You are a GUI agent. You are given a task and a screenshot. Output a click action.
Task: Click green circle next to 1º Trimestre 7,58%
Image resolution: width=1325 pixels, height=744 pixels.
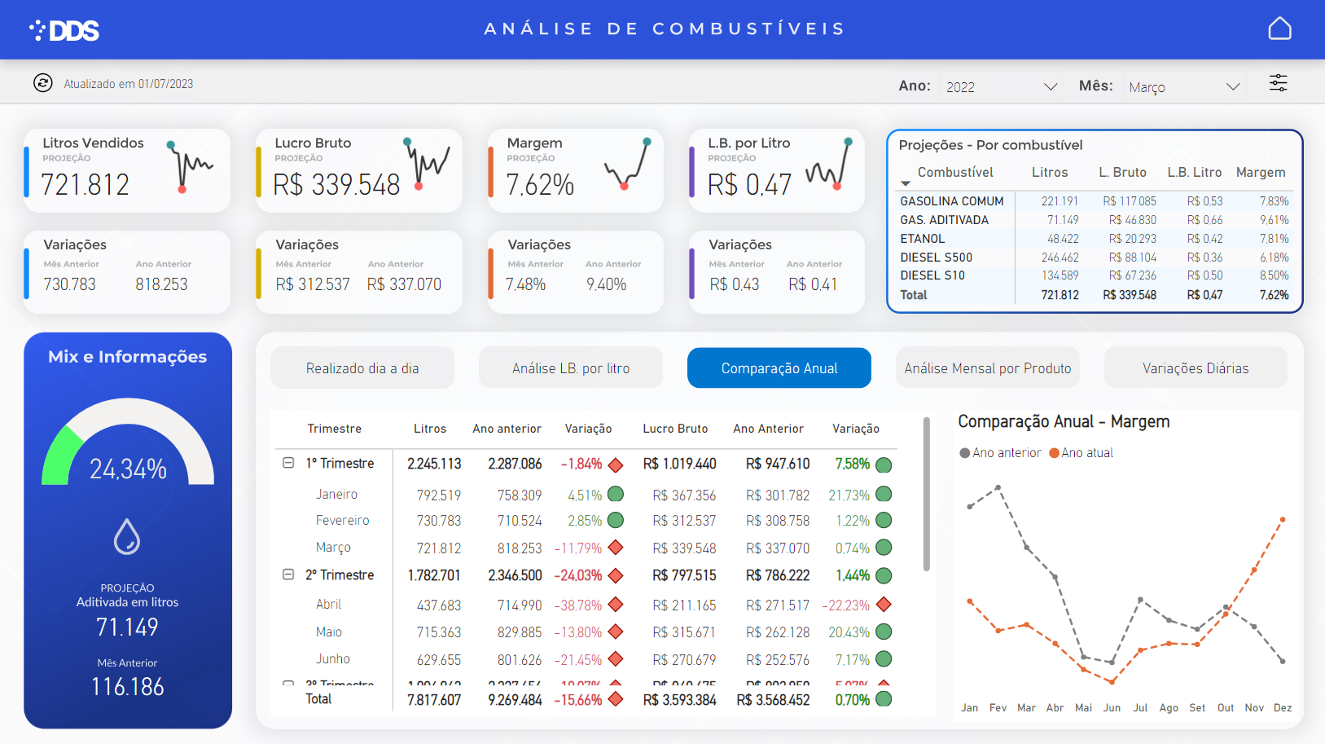coord(884,464)
